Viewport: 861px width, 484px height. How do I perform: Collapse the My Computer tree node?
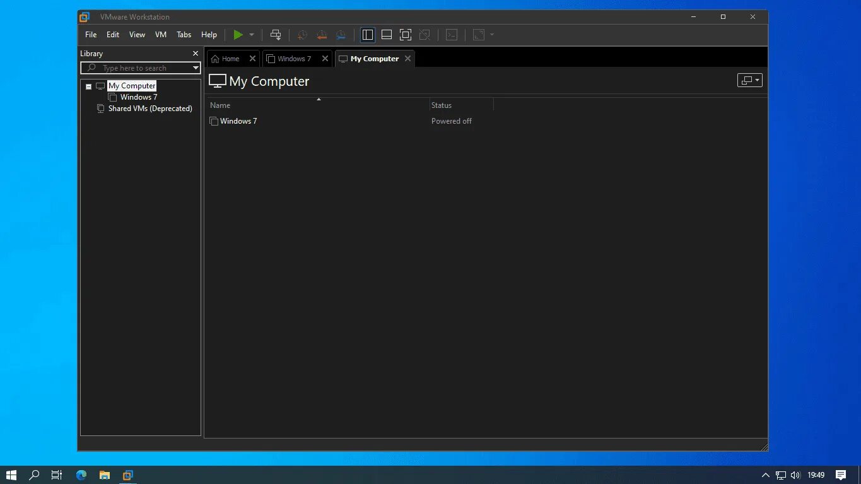click(x=88, y=86)
